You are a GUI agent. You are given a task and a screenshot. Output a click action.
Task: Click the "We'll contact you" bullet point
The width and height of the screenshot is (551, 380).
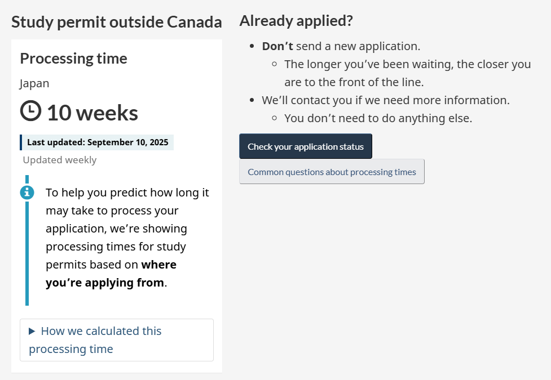[386, 100]
